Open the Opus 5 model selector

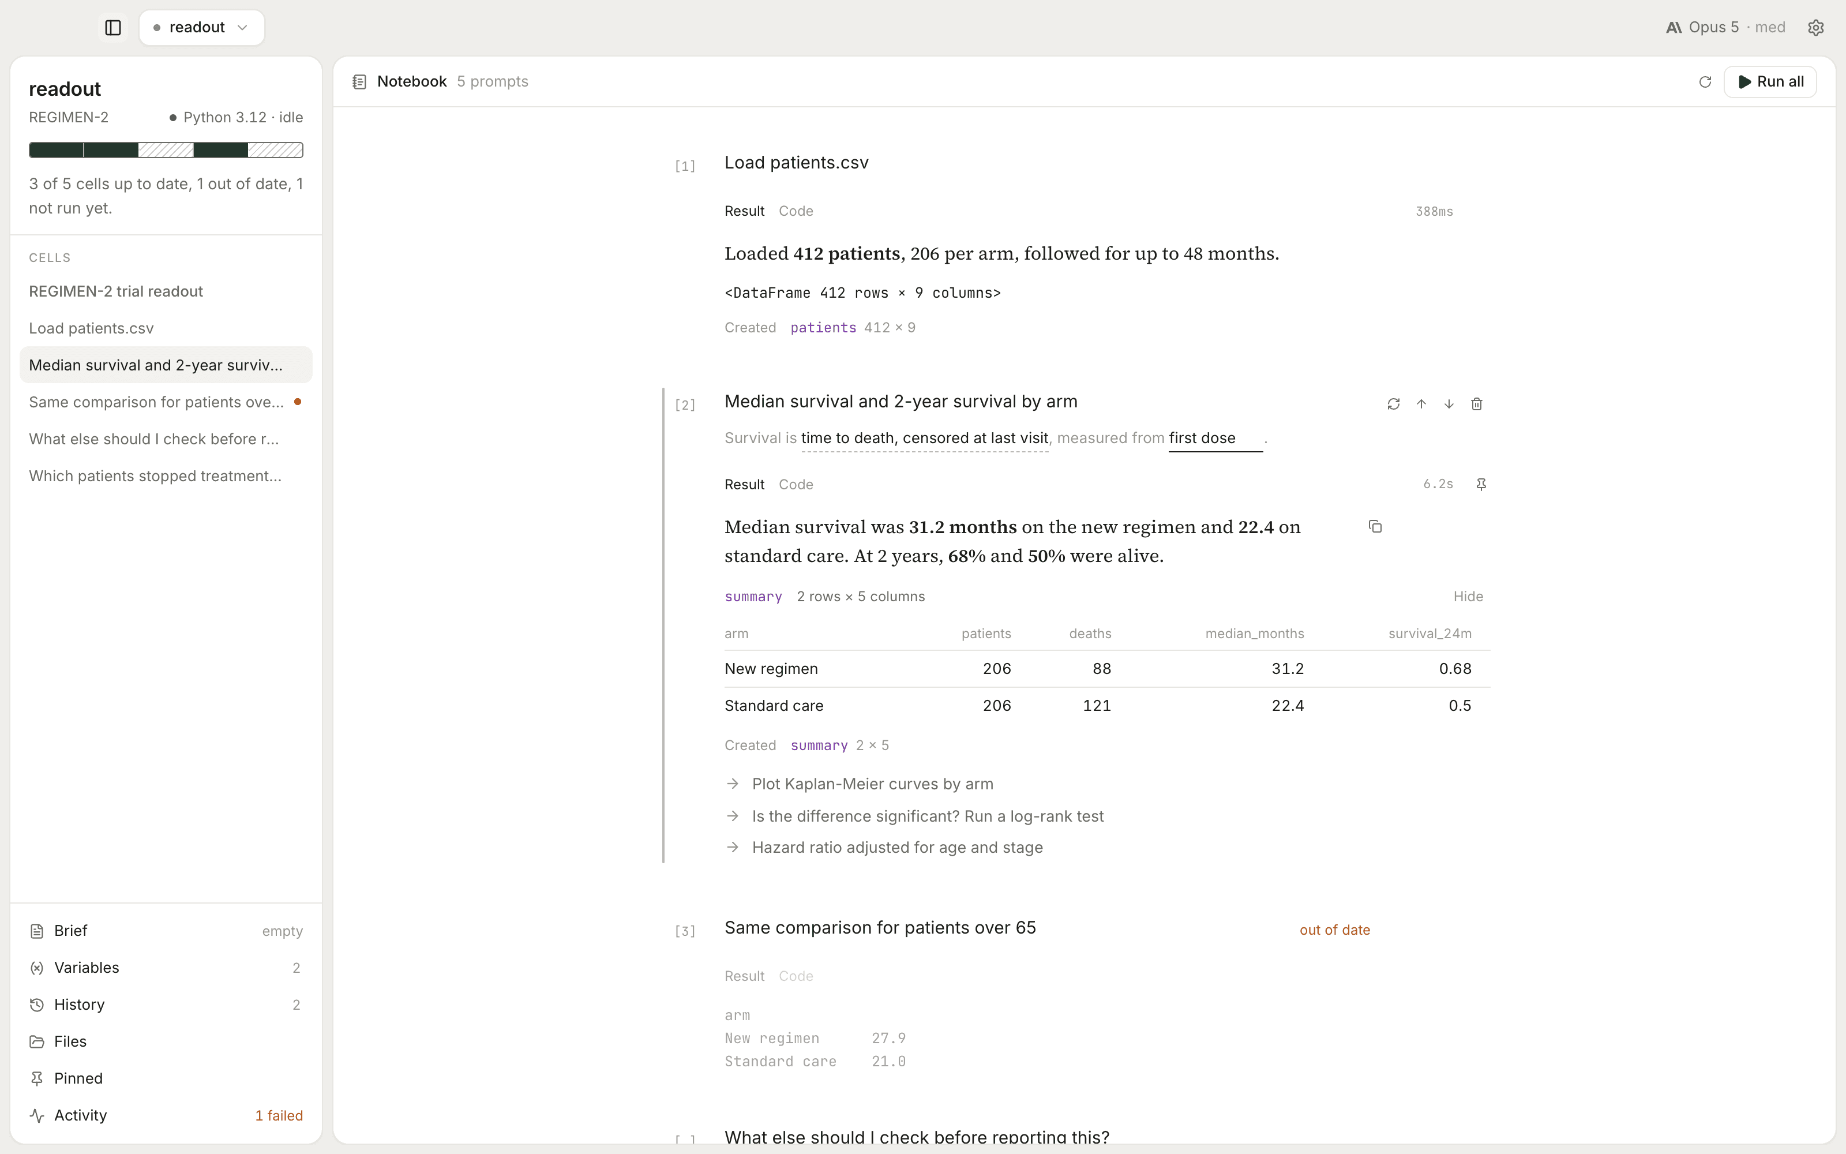[x=1725, y=28]
